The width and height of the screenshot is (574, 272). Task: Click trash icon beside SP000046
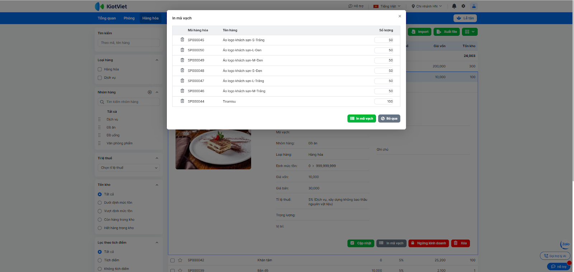click(x=182, y=91)
